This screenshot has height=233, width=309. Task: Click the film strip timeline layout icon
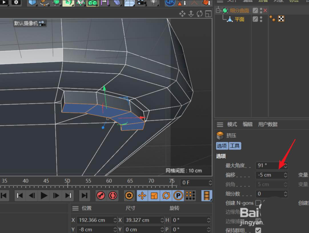[207, 196]
